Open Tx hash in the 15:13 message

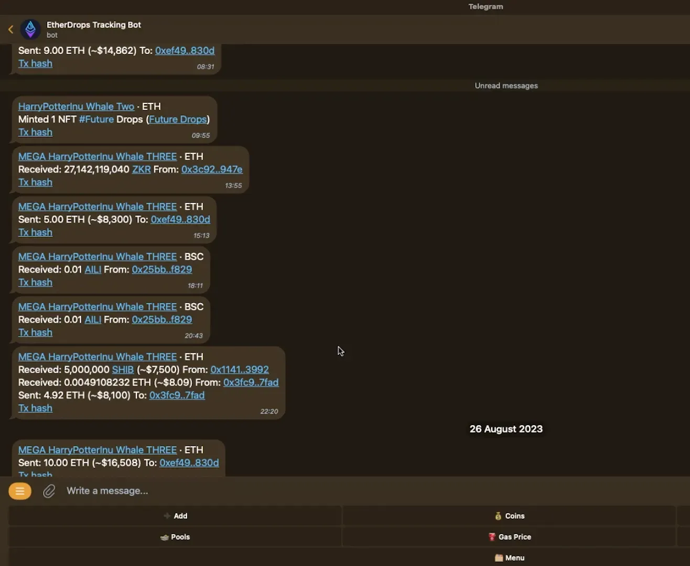(35, 233)
